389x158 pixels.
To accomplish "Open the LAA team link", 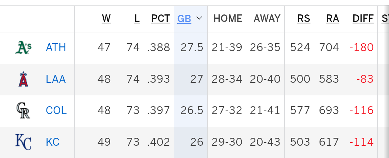I will point(56,79).
